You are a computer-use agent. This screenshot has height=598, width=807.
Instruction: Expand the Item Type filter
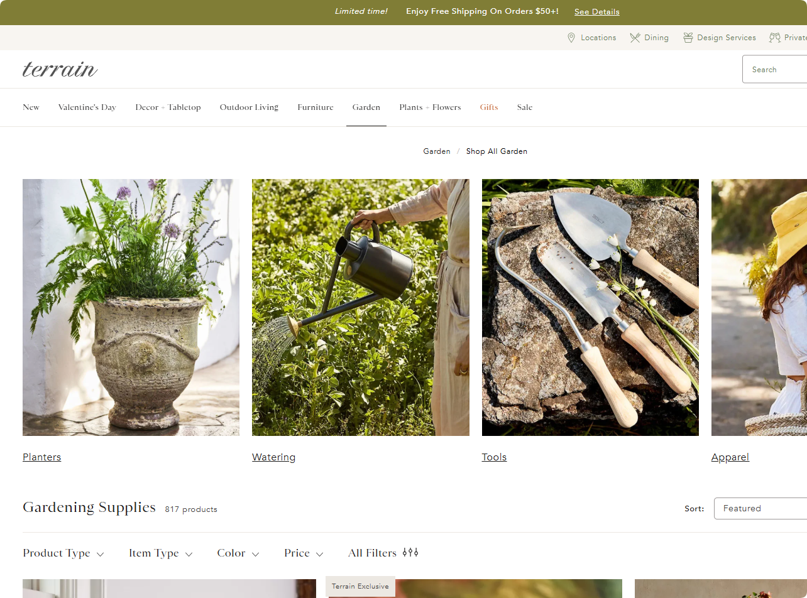(160, 553)
